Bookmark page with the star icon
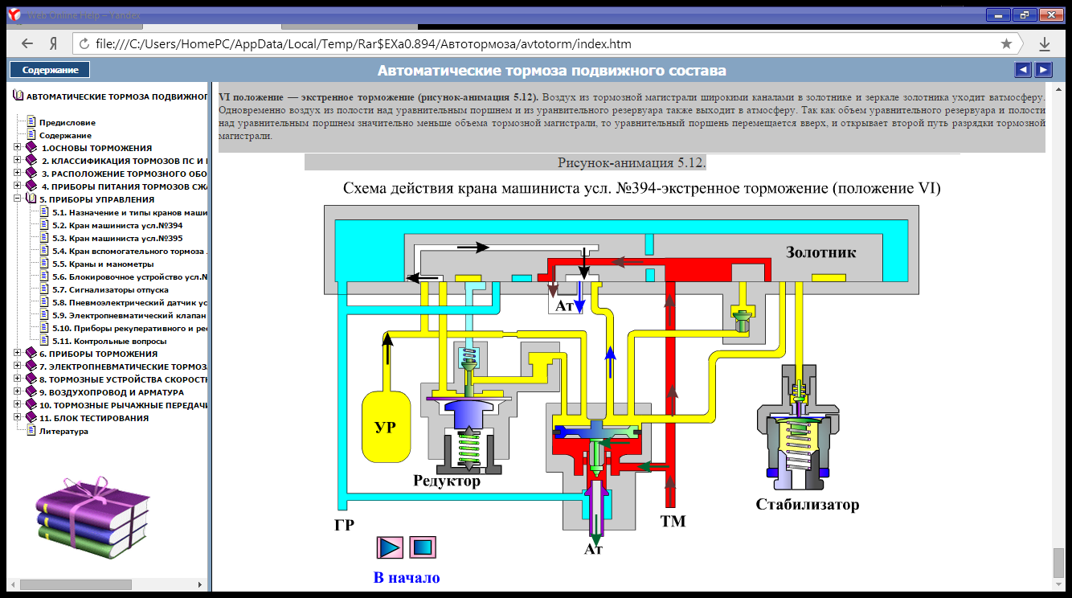The image size is (1072, 598). pyautogui.click(x=1006, y=43)
